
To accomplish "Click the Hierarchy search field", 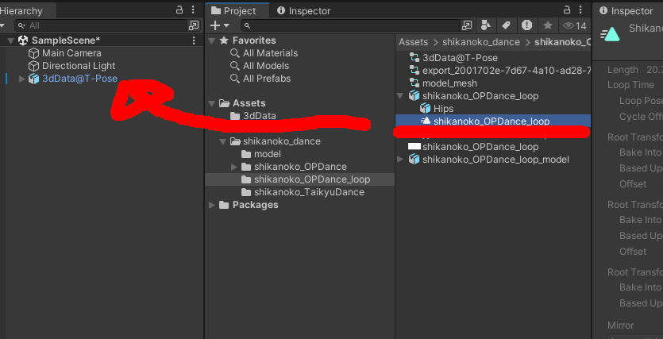I will tap(101, 25).
